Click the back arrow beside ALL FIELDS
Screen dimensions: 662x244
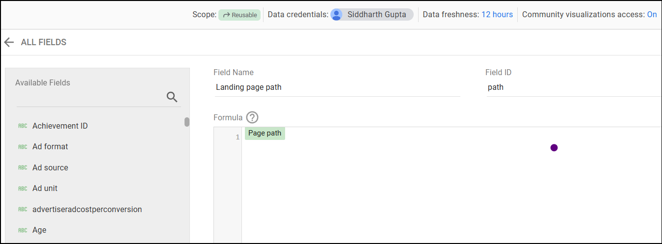[x=9, y=42]
